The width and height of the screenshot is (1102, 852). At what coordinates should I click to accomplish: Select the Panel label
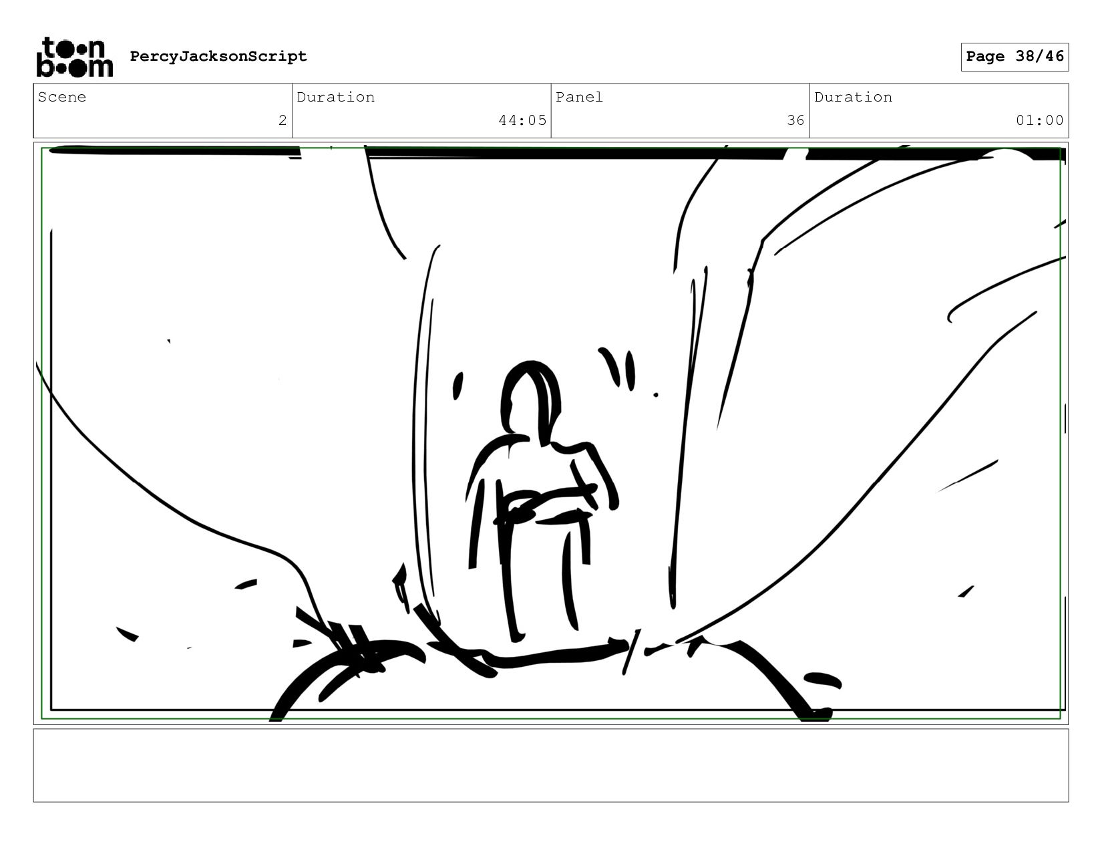pyautogui.click(x=579, y=97)
